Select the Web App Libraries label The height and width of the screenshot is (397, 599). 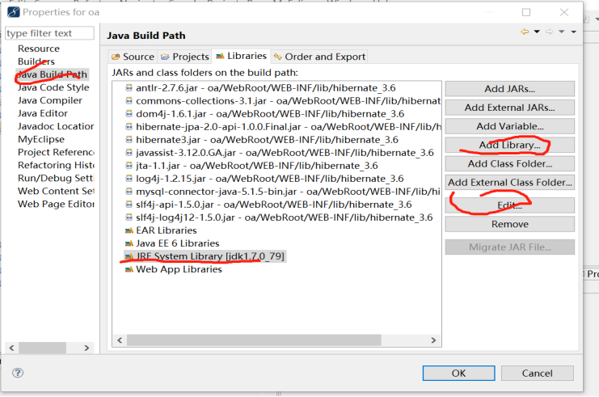179,269
